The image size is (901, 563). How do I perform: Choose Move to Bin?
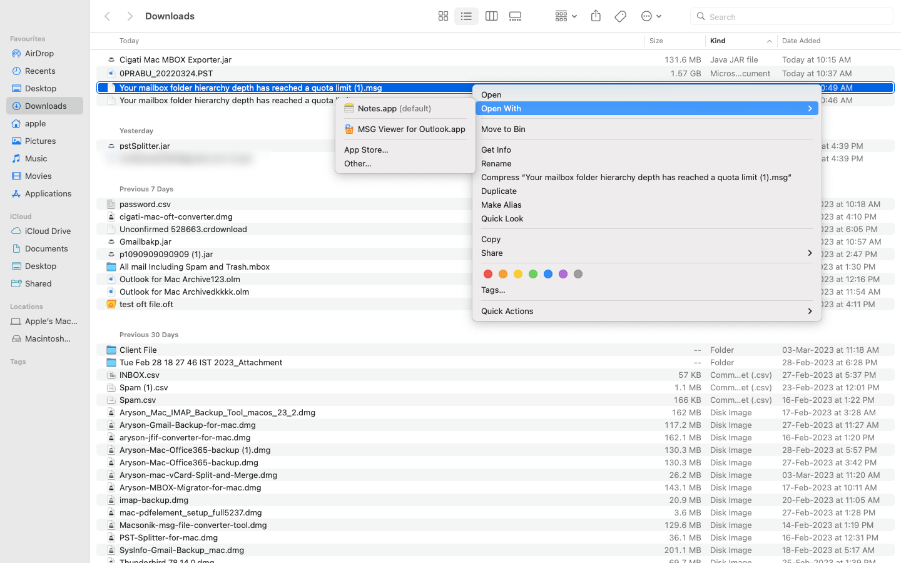point(646,129)
